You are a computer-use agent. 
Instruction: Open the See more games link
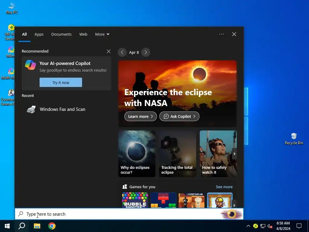coord(224,187)
